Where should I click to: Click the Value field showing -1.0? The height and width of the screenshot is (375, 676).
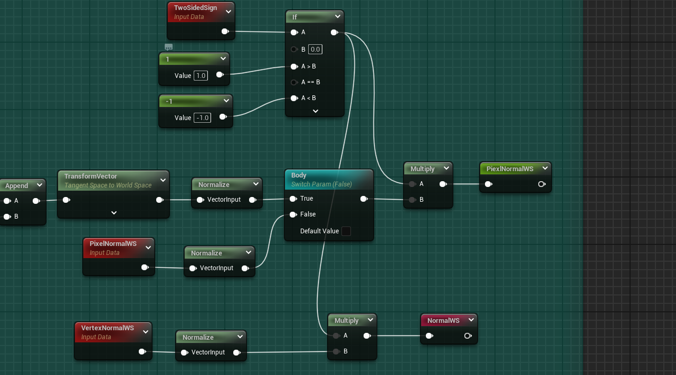click(x=202, y=118)
